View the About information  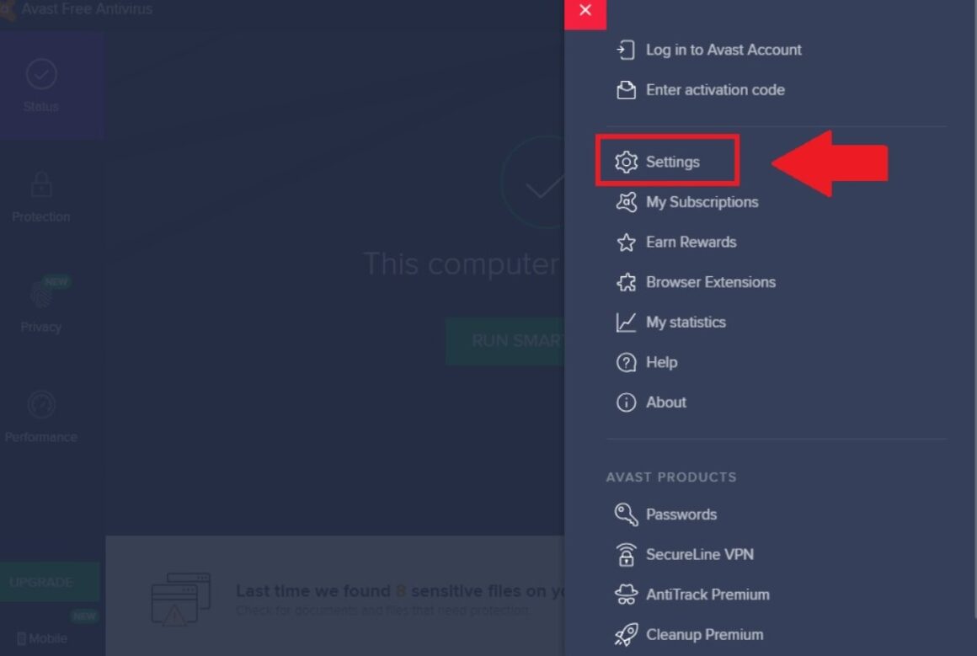coord(665,402)
